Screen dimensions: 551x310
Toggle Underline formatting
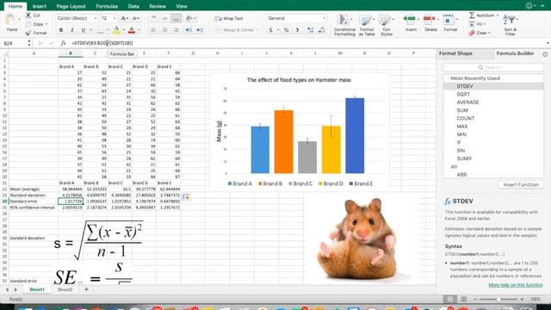click(84, 30)
